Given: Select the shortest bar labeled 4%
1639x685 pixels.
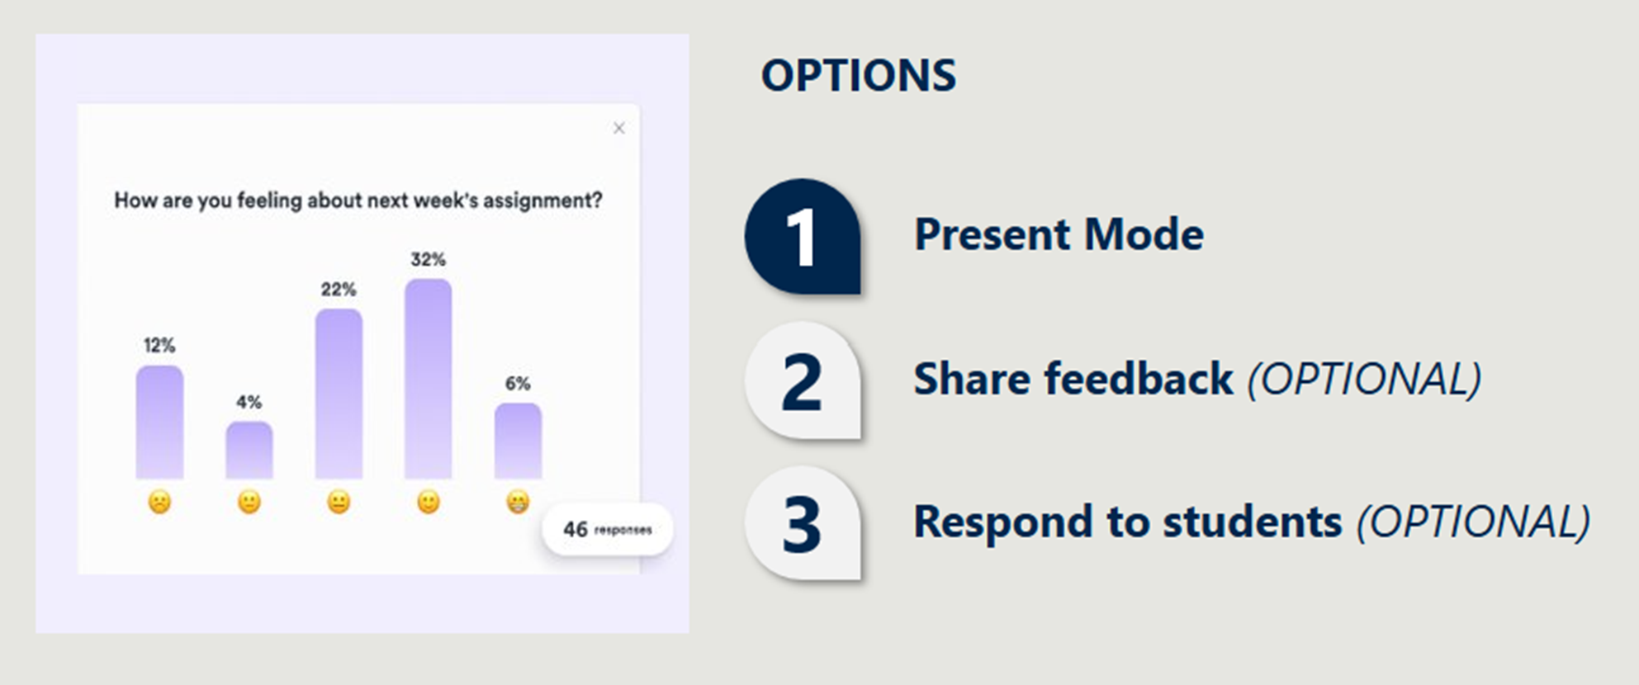Looking at the screenshot, I should point(249,450).
